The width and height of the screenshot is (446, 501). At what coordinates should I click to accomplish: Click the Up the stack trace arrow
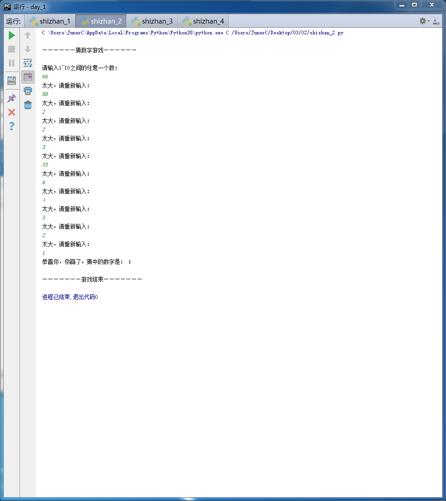pyautogui.click(x=28, y=35)
